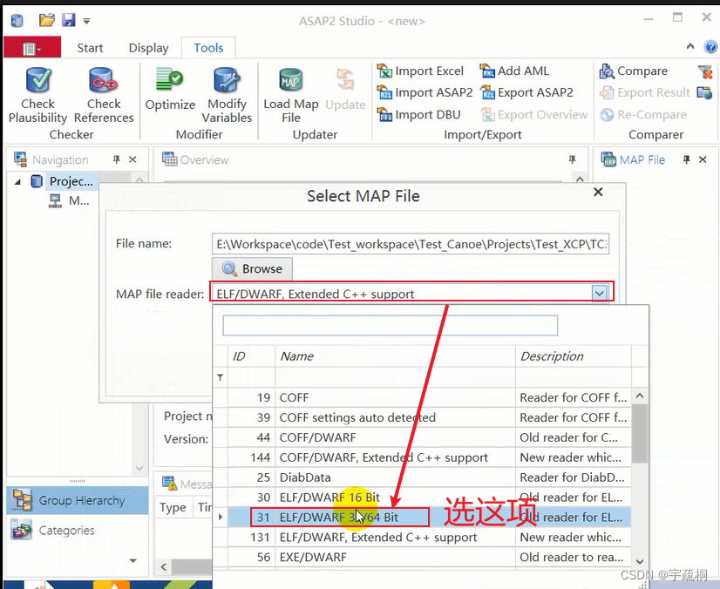This screenshot has width=720, height=589.
Task: Sort by the Description column header
Action: (x=574, y=356)
